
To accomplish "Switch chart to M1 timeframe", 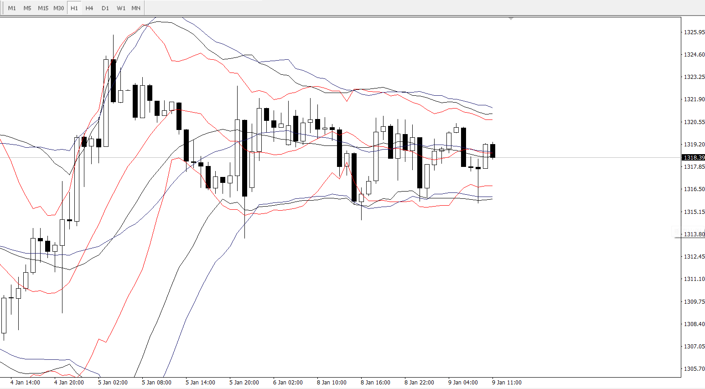I will 12,8.
